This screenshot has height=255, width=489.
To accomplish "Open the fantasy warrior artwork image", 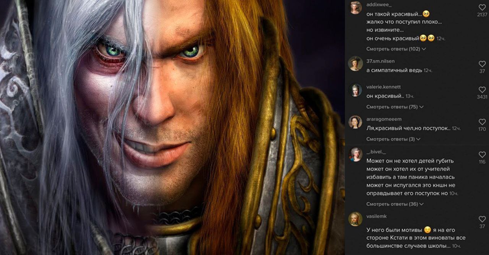I will [x=172, y=127].
